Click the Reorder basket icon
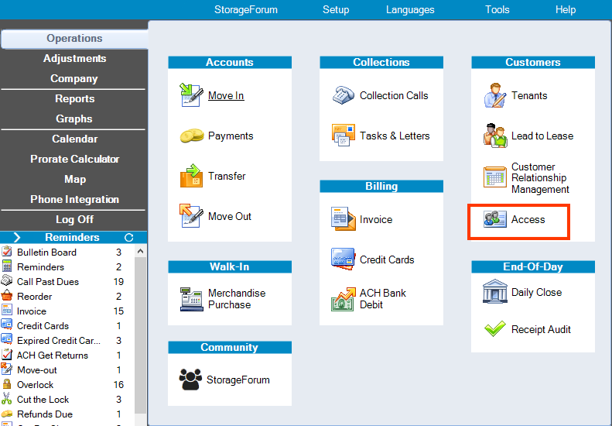Image resolution: width=612 pixels, height=426 pixels. coord(7,296)
